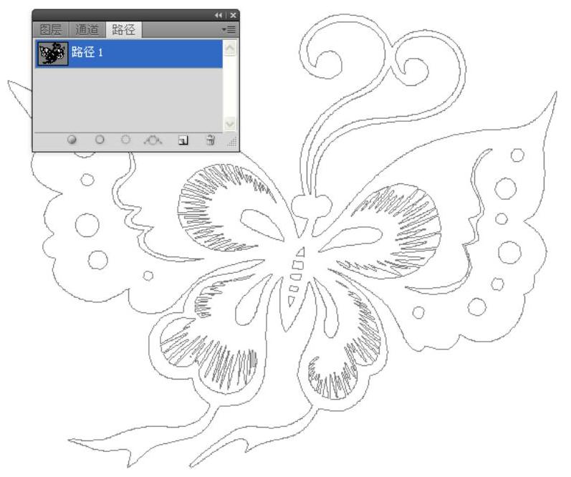Viewport: 571px width, 477px height.
Task: Delete current path trash icon
Action: [211, 140]
